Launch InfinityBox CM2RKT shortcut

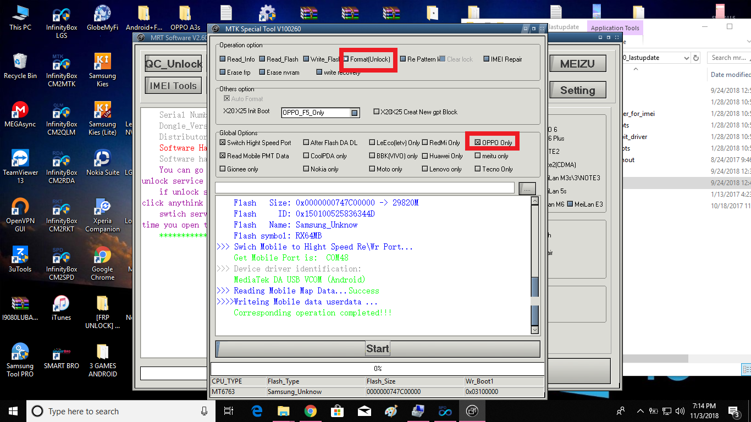(x=62, y=215)
